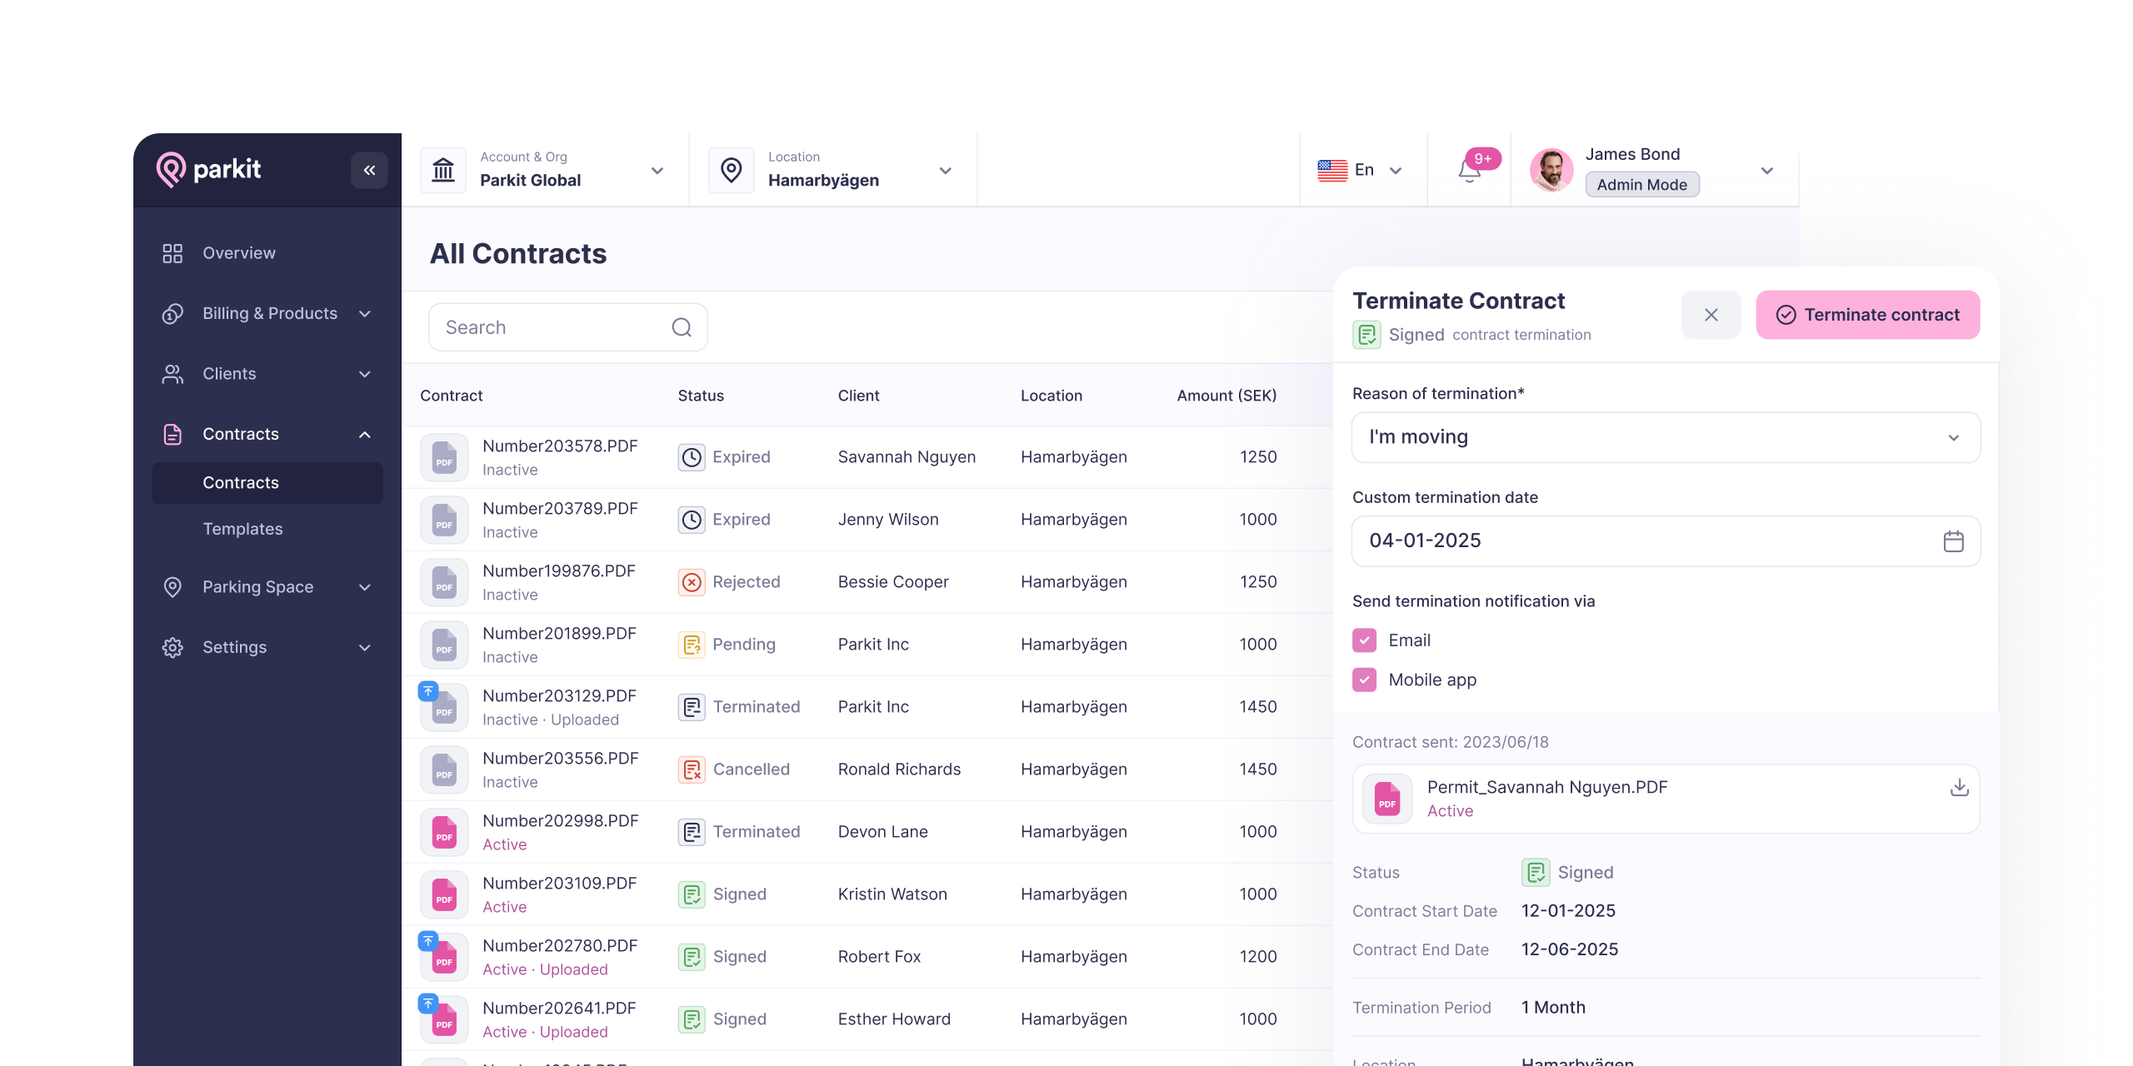Screen dimensions: 2133x1066
Task: Click the US flag language icon
Action: point(1332,170)
